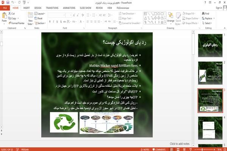Screen dimensions: 227x151
Task: Collapse the ribbon arrow
Action: 224,28
